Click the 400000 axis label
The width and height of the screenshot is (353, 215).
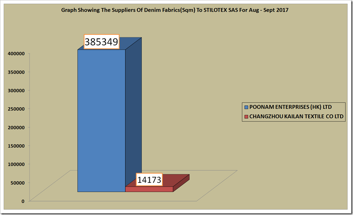tap(16, 54)
